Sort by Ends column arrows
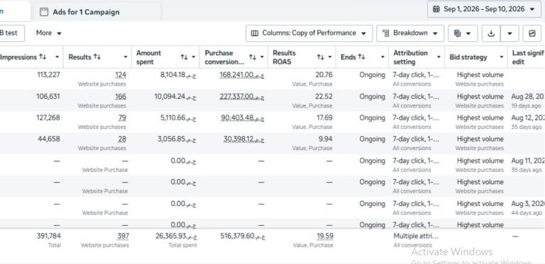 pos(361,57)
